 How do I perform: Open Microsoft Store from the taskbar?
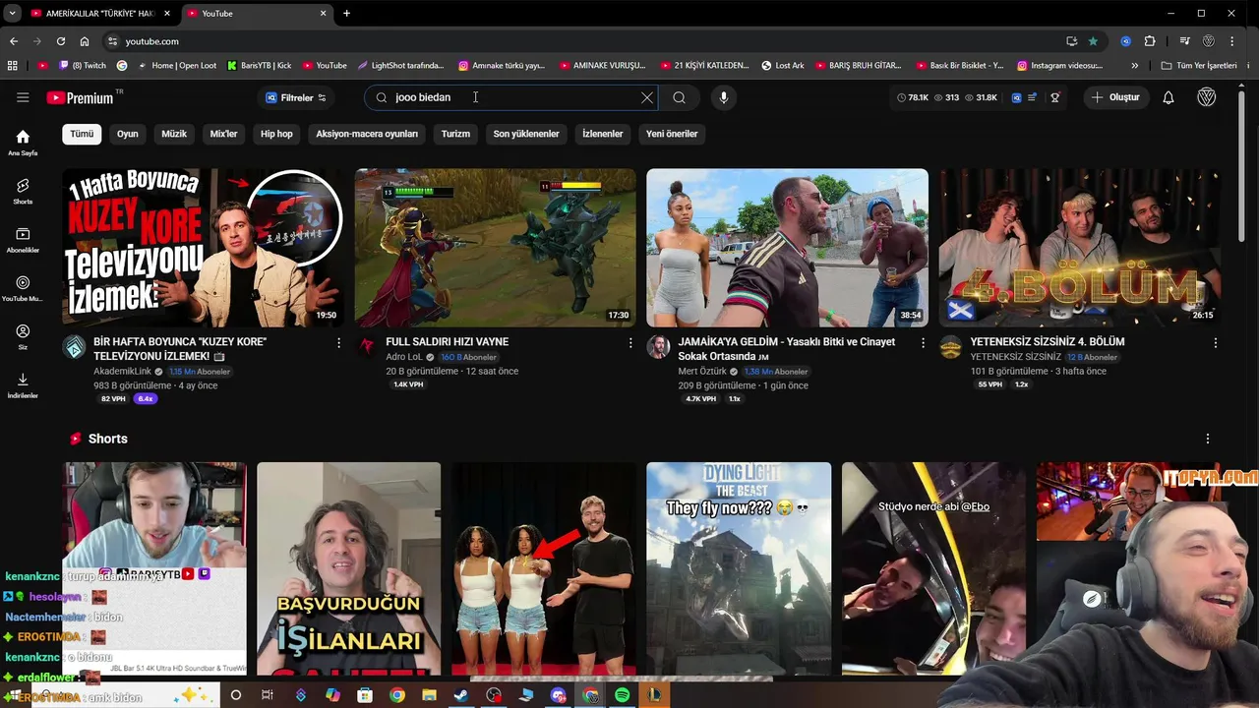click(x=365, y=695)
